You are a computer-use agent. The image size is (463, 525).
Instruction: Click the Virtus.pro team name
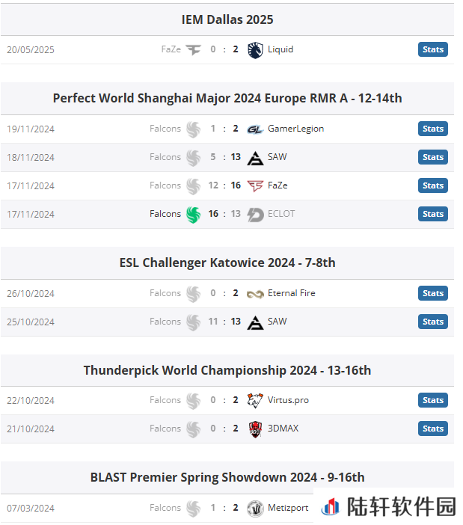(288, 400)
